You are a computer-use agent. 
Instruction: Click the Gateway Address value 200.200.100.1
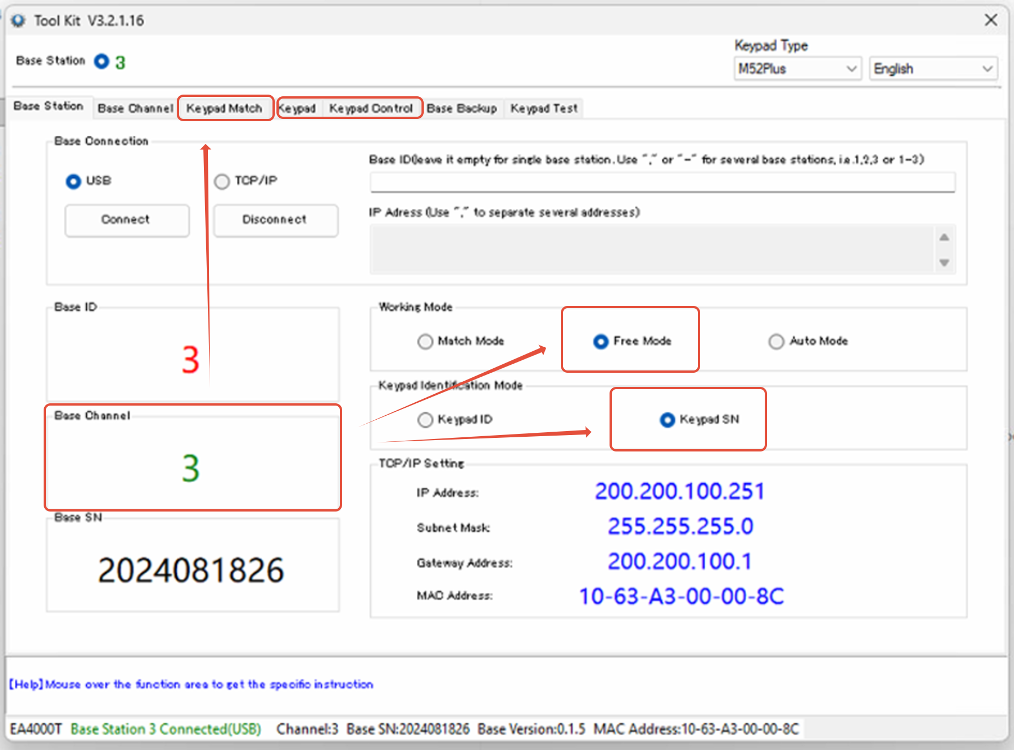680,561
